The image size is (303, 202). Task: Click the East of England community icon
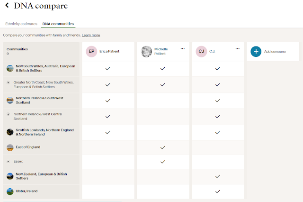coord(10,147)
